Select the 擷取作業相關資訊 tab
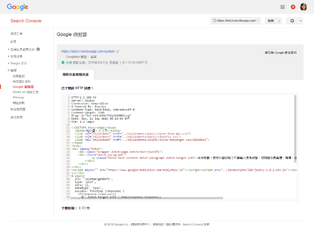Image resolution: width=314 pixels, height=227 pixels. coord(75,74)
